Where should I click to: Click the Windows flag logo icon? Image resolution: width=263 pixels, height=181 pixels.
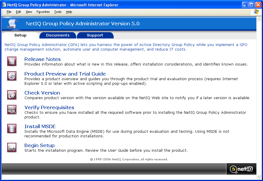click(x=256, y=12)
